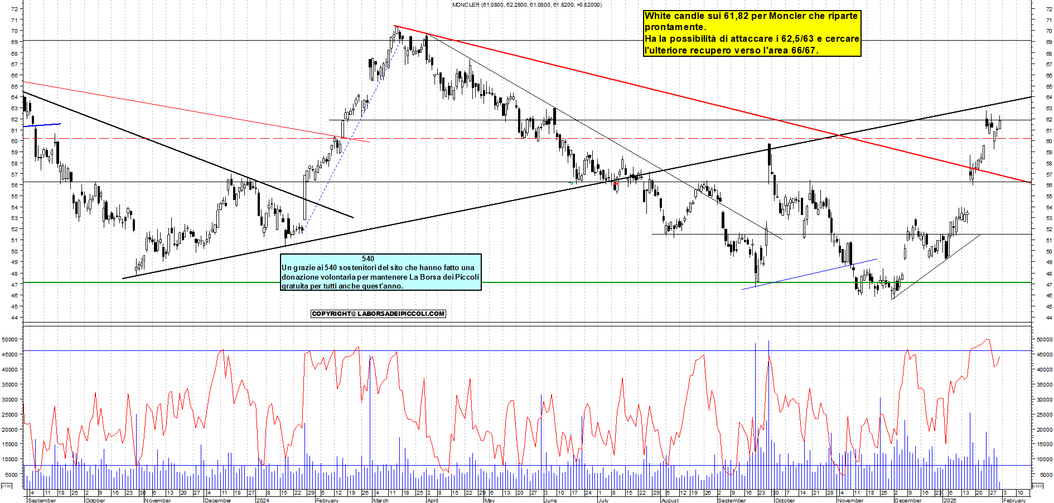Click the COPYRIGHT@LABORSADEIPICCOLI.COM label
The height and width of the screenshot is (503, 1054).
[x=378, y=314]
